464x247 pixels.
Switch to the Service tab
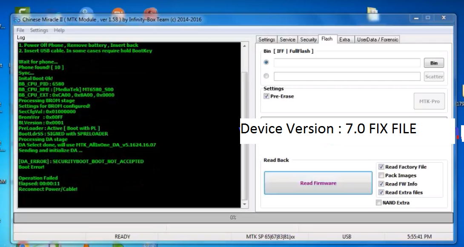[287, 39]
